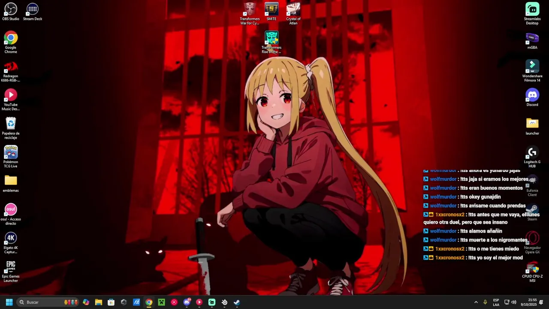The height and width of the screenshot is (309, 549).
Task: Open the Stream Deck desktop icon
Action: (33, 12)
